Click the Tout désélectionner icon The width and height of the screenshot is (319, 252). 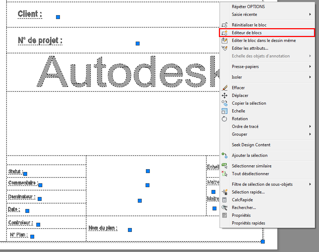pos(225,174)
